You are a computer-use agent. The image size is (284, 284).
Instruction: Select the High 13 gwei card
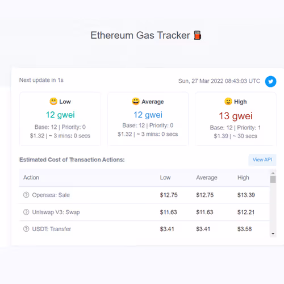pos(236,119)
